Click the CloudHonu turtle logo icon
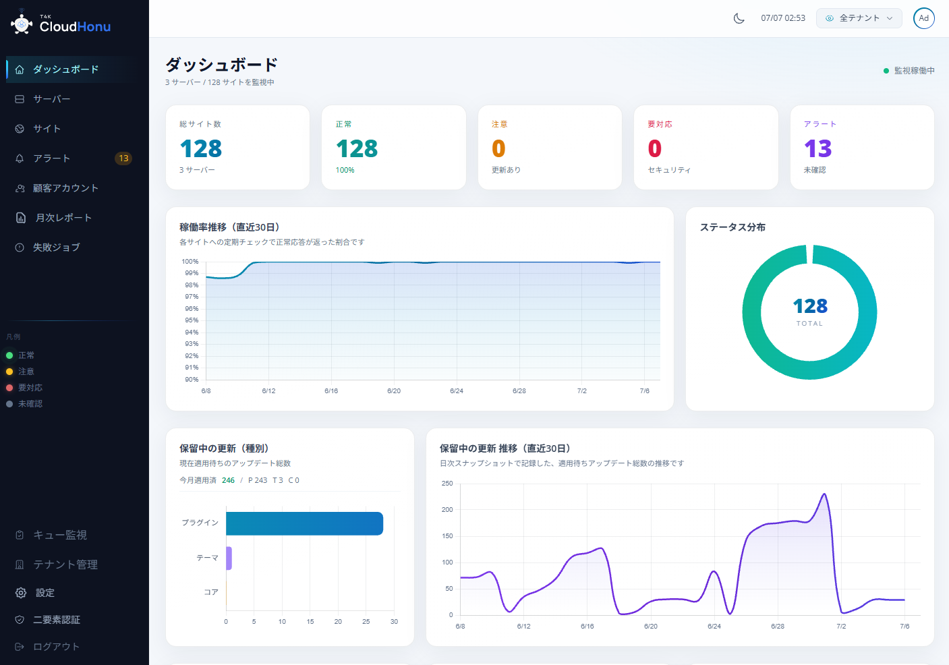The image size is (949, 665). point(22,22)
